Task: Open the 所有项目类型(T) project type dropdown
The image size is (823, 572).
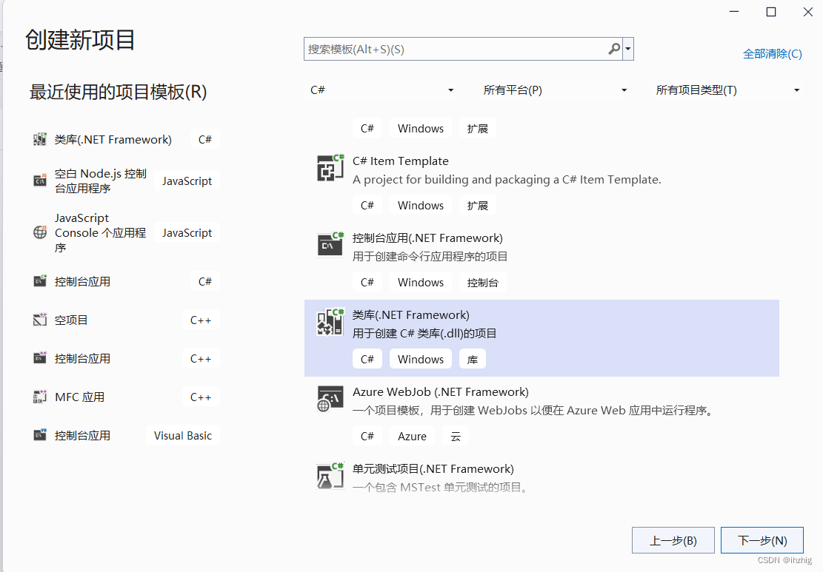Action: tap(727, 90)
